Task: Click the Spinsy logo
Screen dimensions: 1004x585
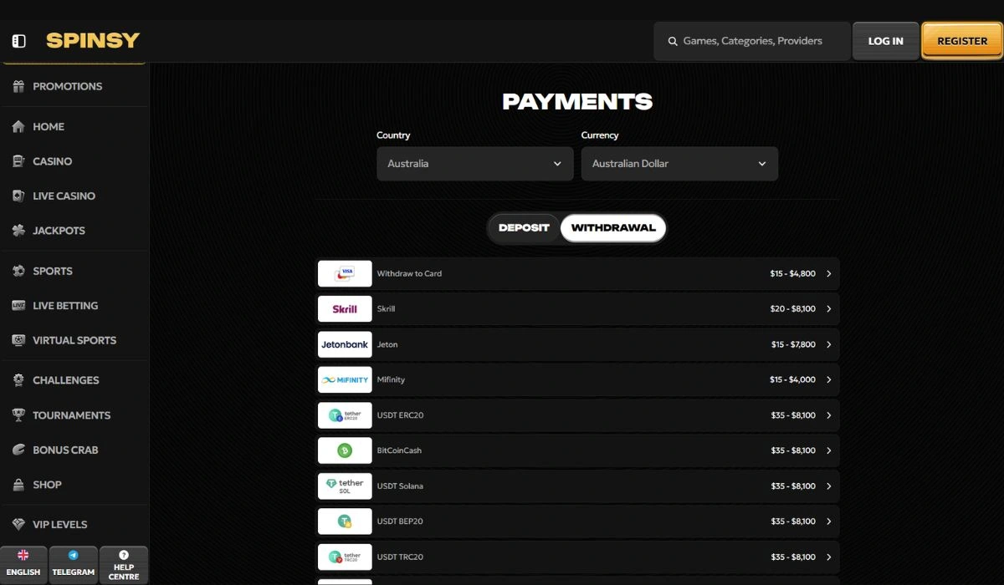Action: coord(93,40)
